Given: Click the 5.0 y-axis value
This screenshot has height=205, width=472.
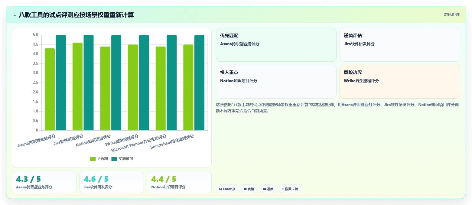Looking at the screenshot, I should [35, 35].
